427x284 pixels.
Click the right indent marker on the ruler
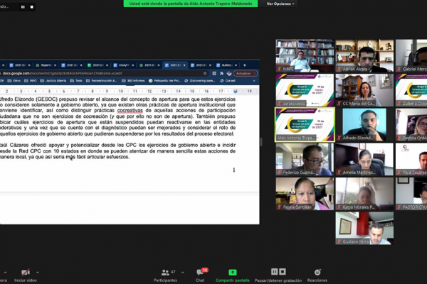(x=236, y=92)
